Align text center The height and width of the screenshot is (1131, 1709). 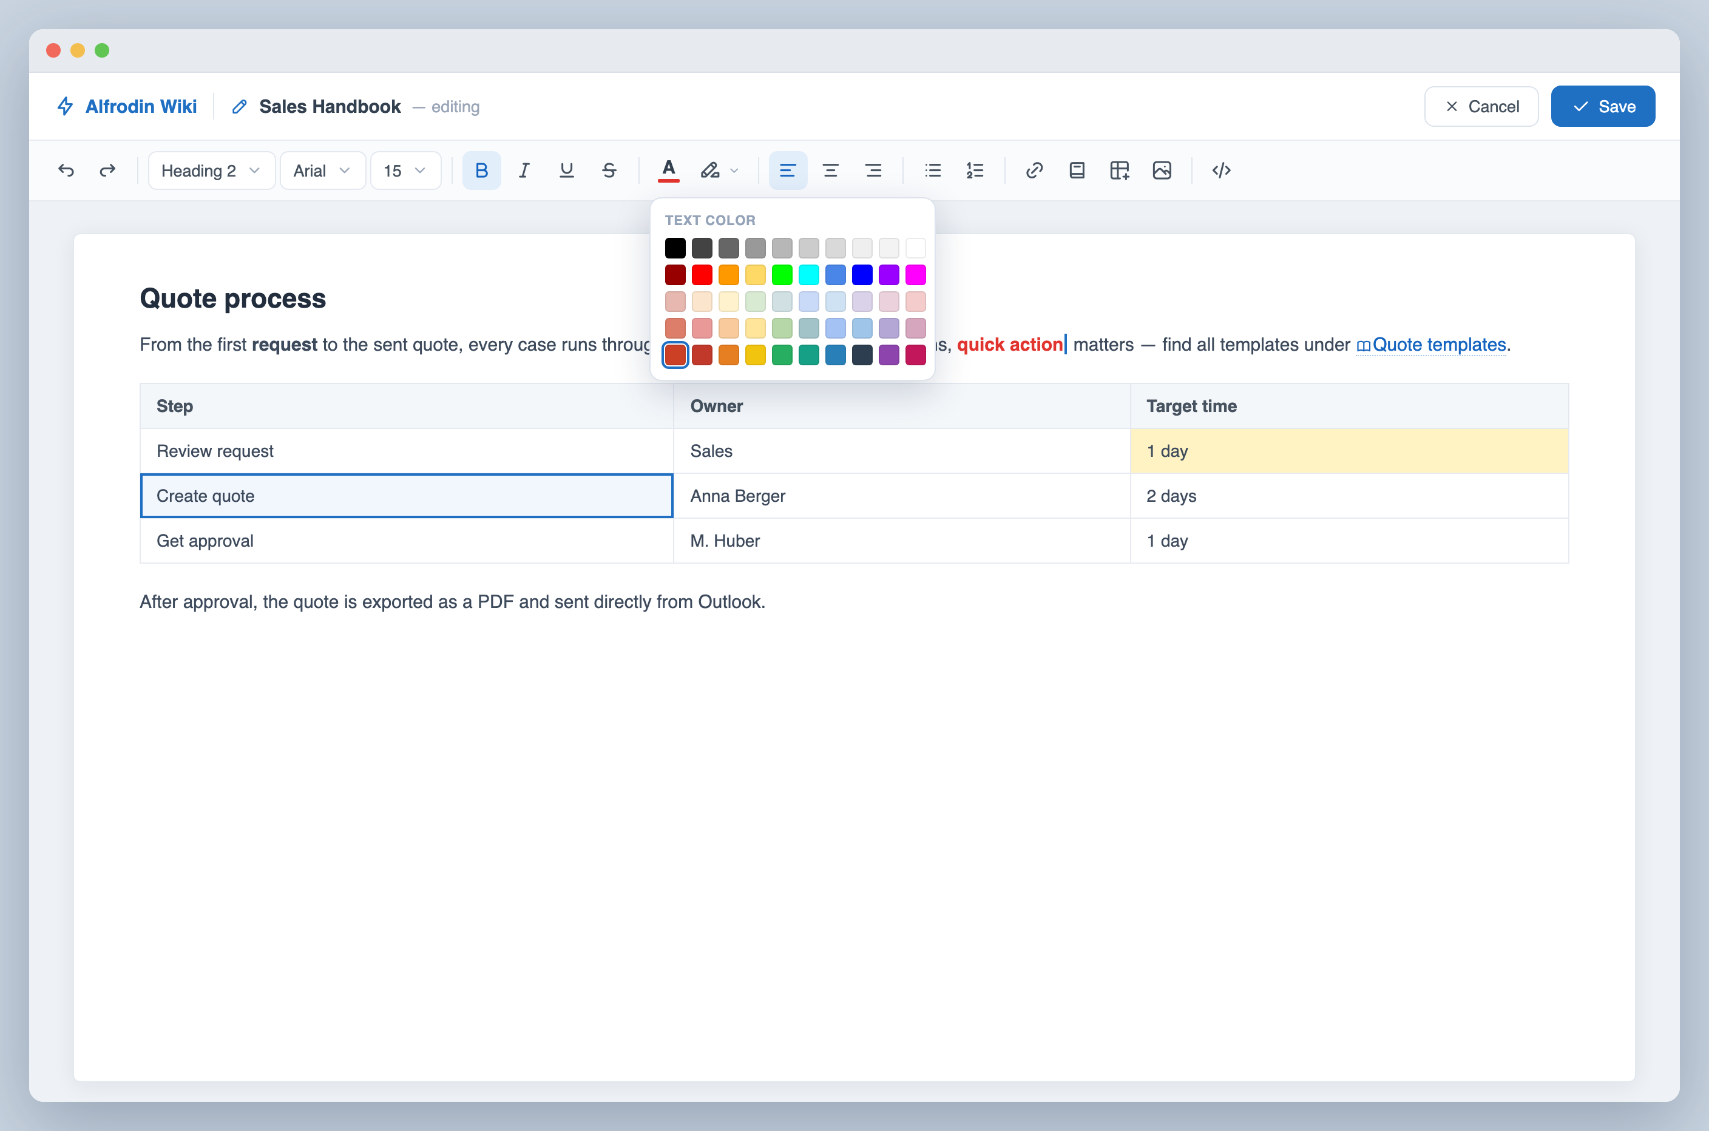tap(830, 170)
